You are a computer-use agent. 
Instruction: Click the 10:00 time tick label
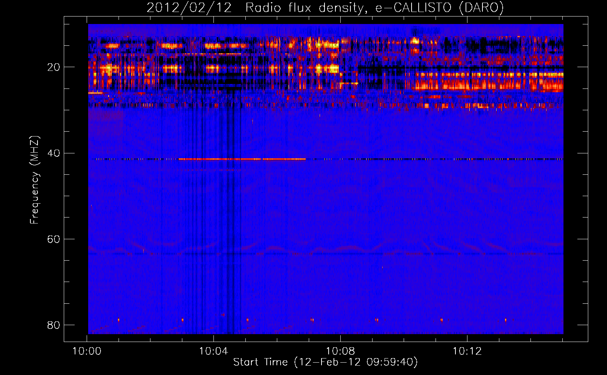87,351
